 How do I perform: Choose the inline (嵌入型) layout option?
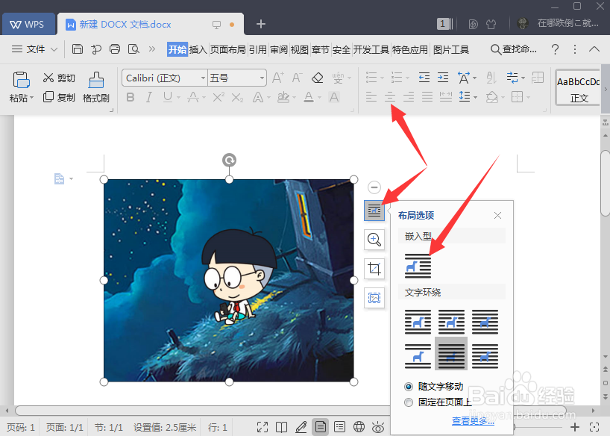tap(418, 266)
